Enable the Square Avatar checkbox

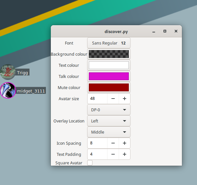click(x=90, y=163)
